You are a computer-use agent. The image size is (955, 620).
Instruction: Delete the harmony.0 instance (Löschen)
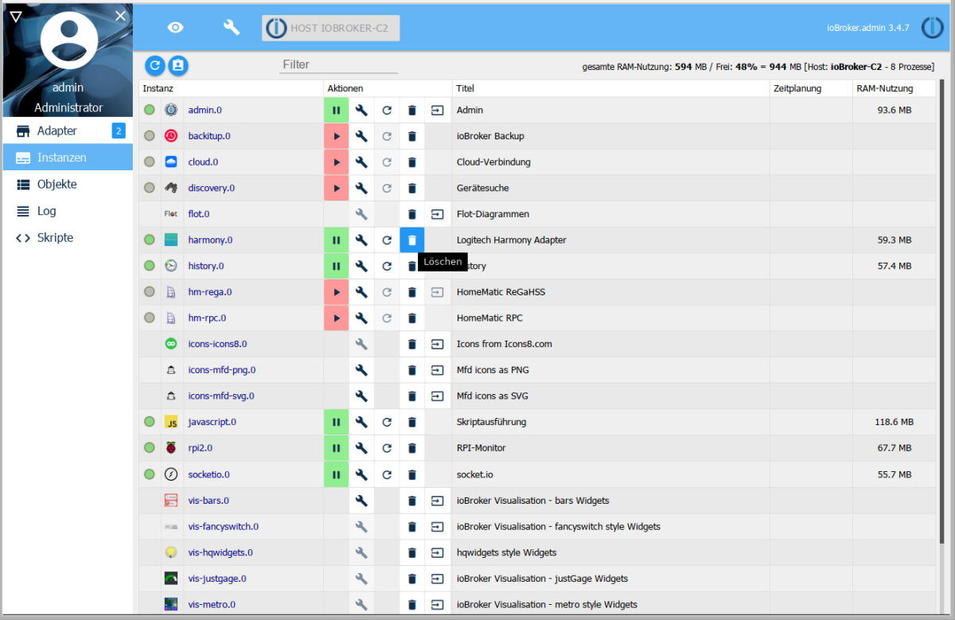pos(412,240)
